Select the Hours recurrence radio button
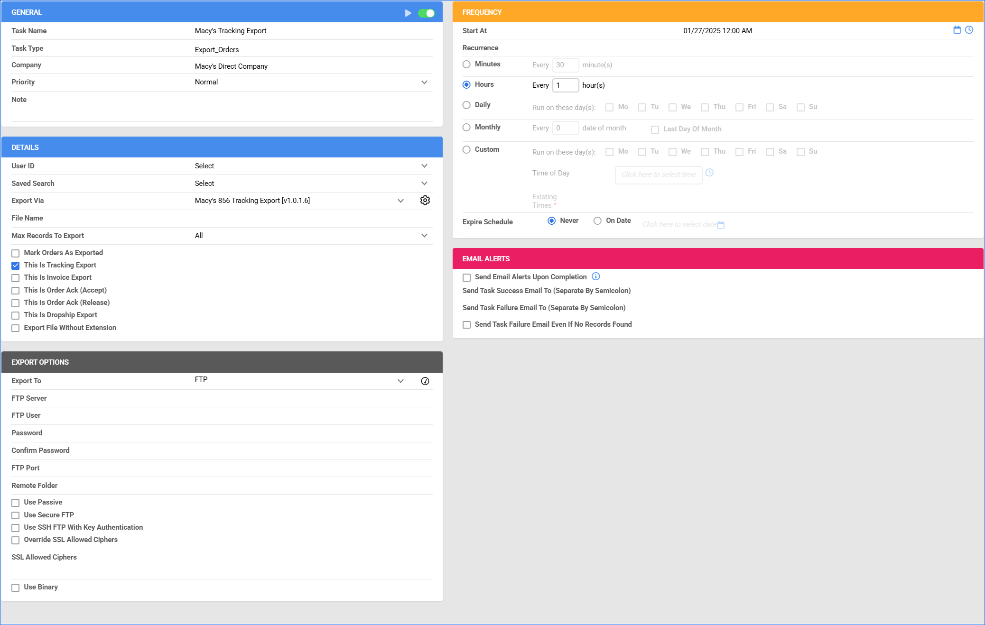This screenshot has height=625, width=985. coord(466,84)
